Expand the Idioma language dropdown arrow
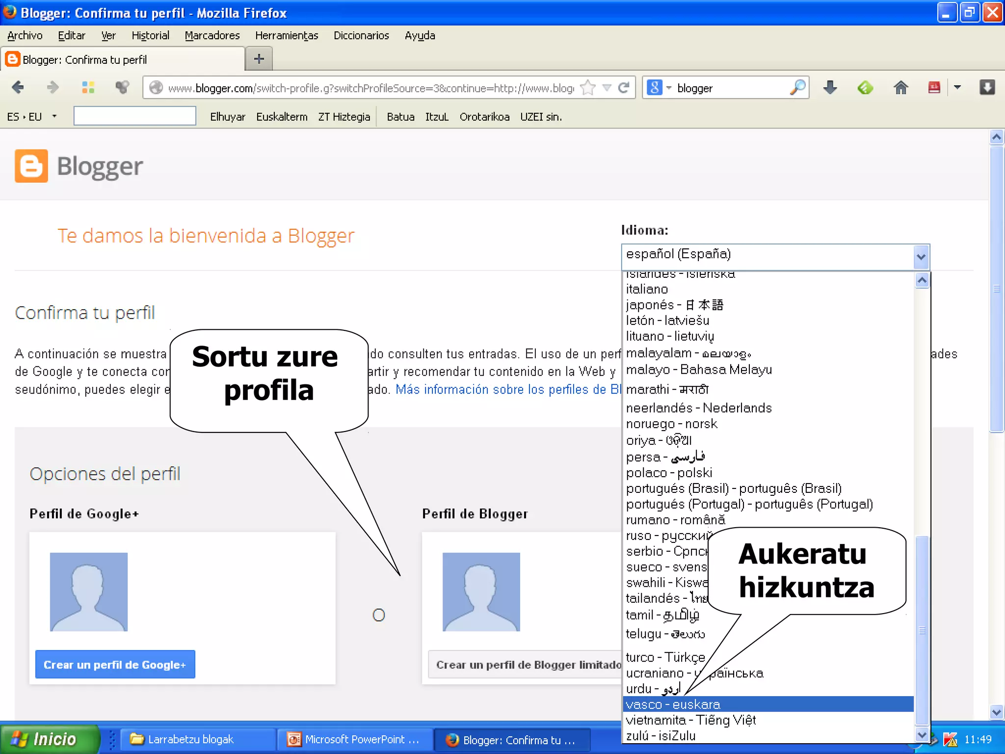 921,257
